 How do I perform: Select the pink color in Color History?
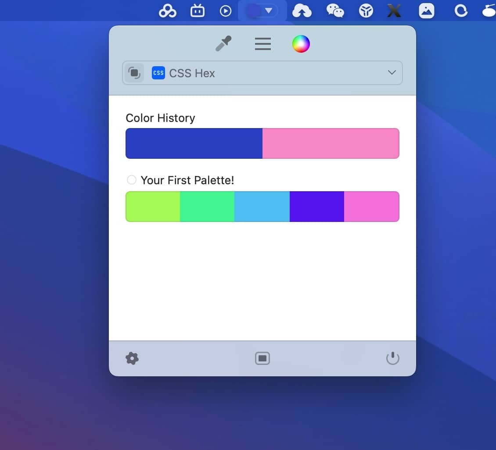tap(331, 143)
